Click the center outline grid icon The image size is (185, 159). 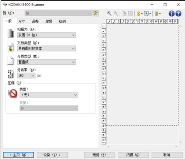coord(130,13)
